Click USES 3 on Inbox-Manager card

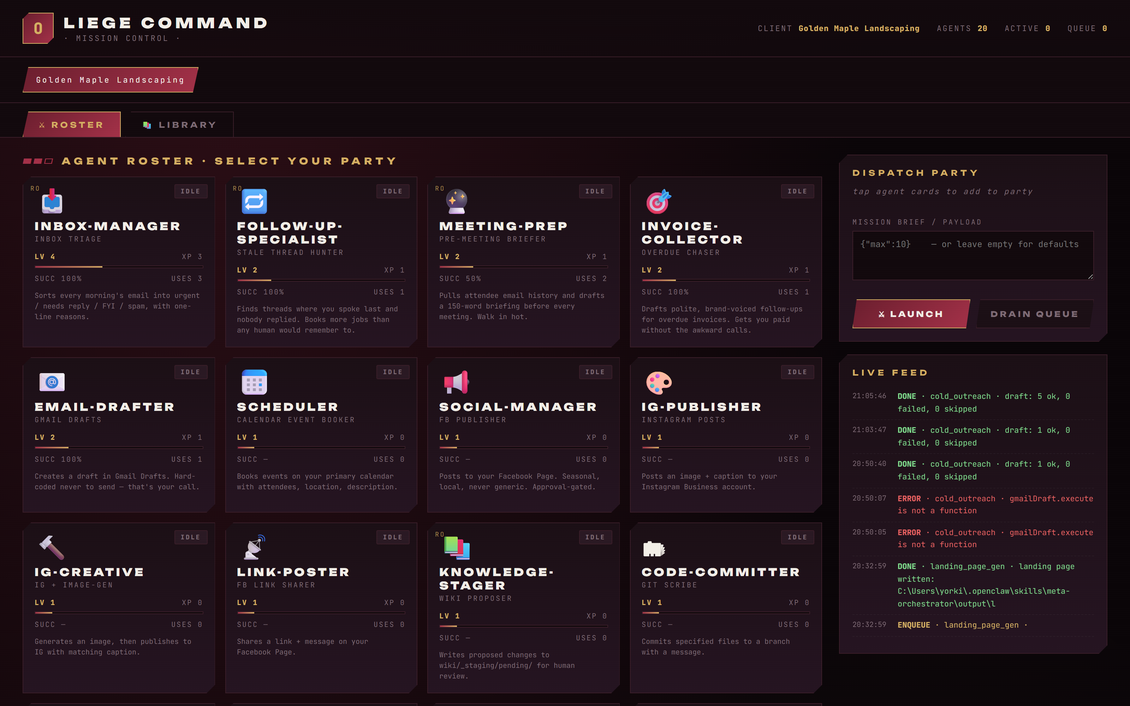[x=187, y=279]
